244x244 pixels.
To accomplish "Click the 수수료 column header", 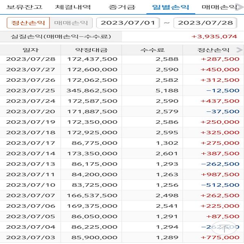I will point(152,50).
